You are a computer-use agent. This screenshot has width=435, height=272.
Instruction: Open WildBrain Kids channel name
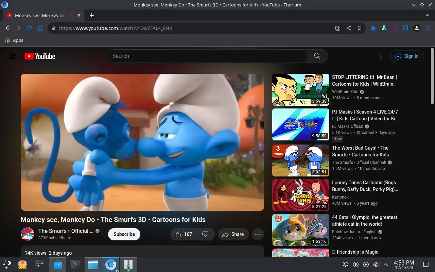[x=345, y=92]
